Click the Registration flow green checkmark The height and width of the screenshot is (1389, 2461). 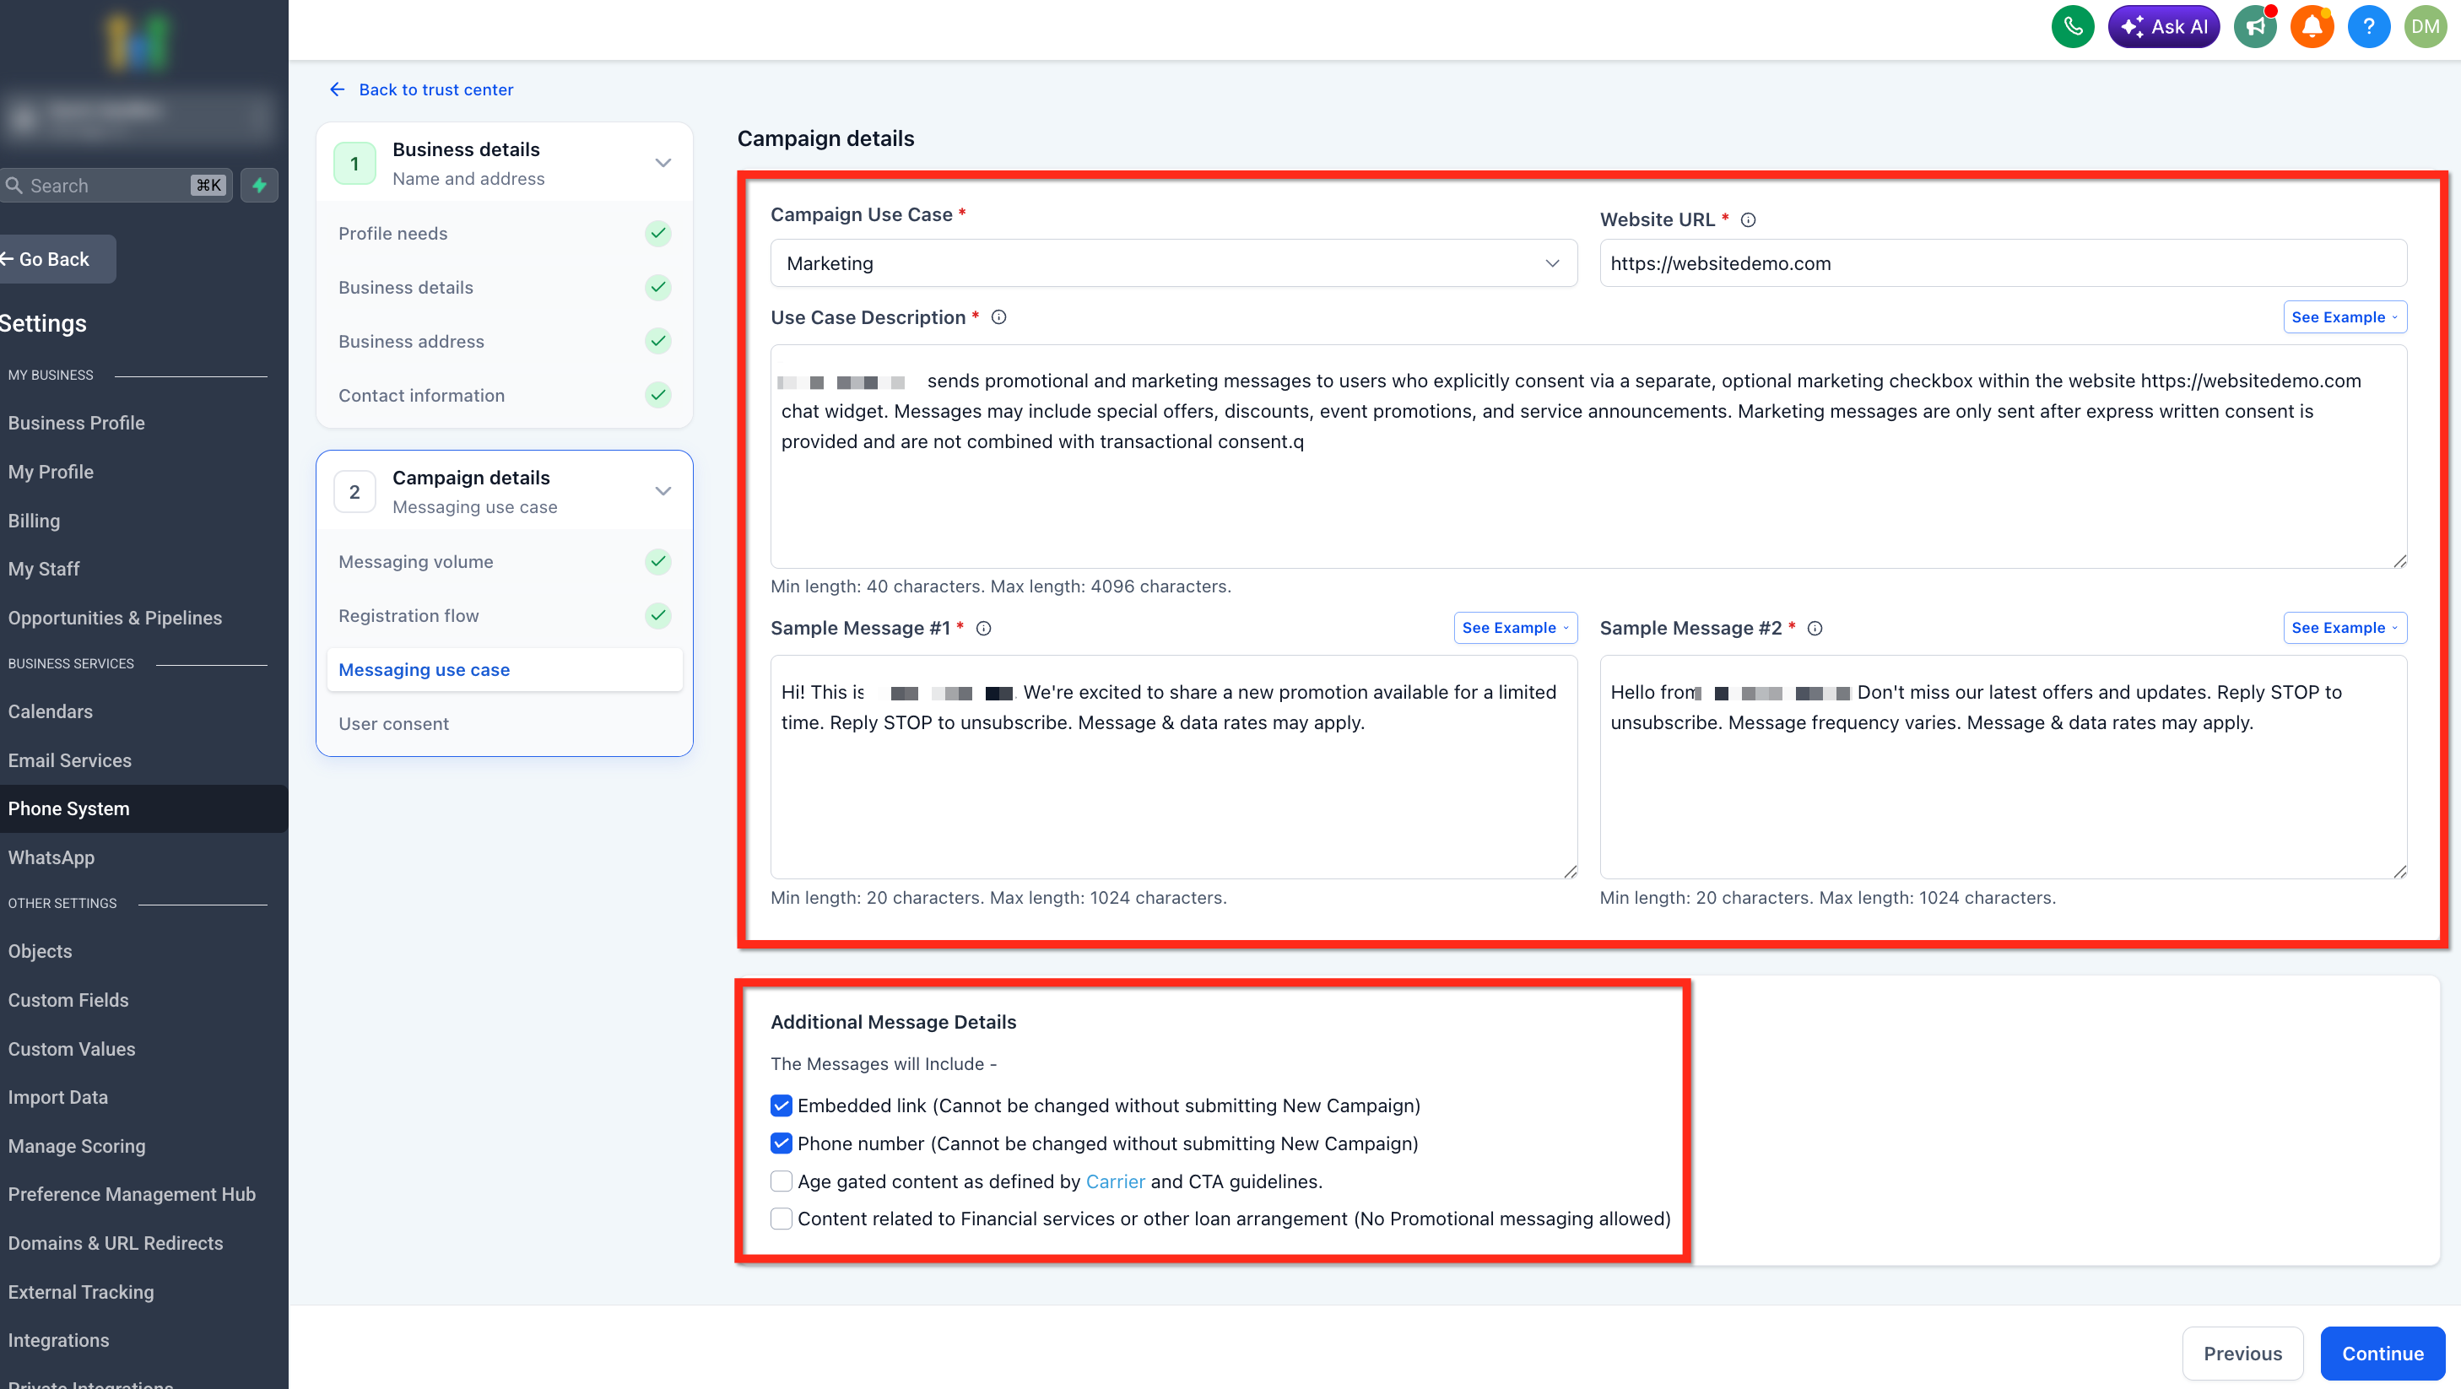[x=657, y=615]
